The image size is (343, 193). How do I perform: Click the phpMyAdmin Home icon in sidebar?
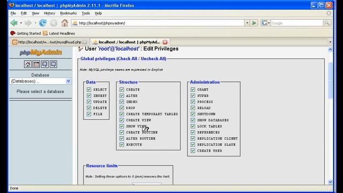click(27, 64)
